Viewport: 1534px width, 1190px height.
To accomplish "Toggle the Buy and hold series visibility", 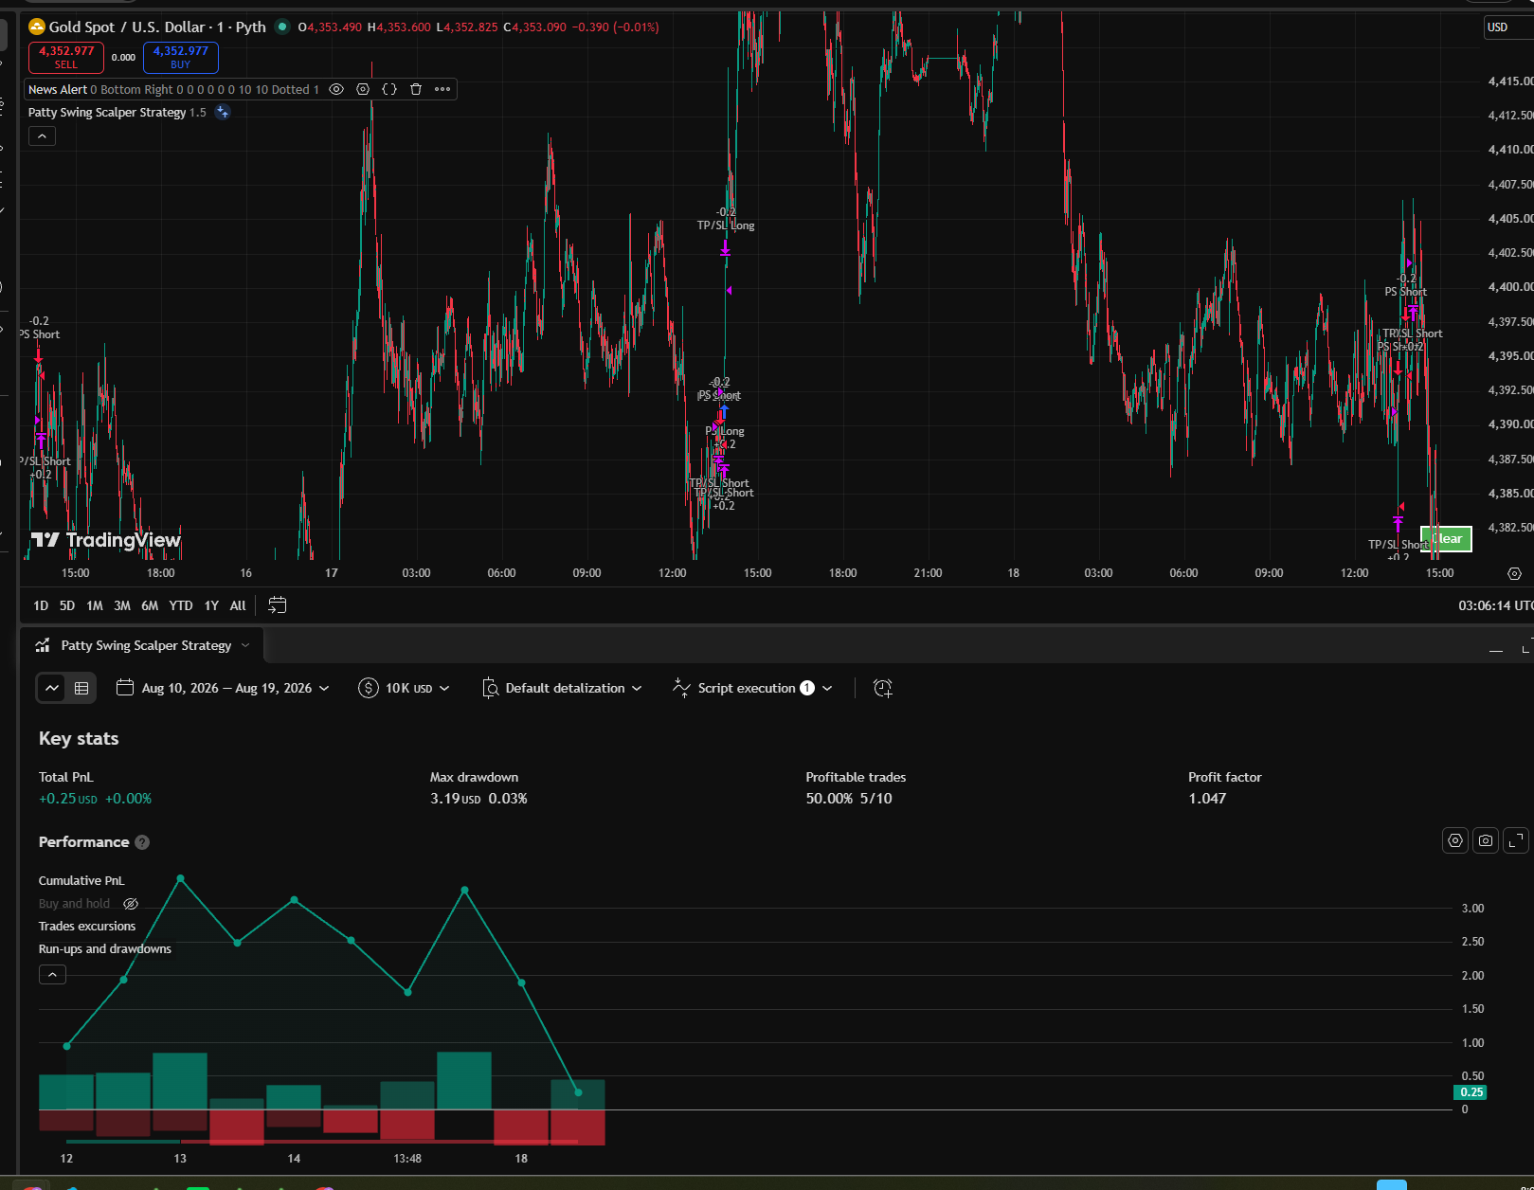I will [x=131, y=904].
